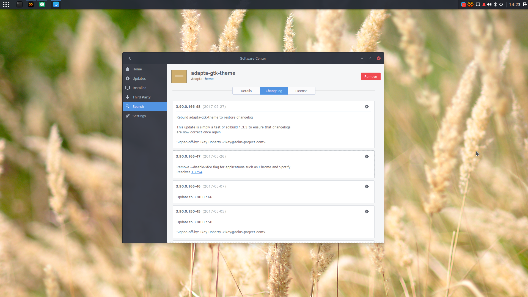Click the Third Party download arrow icon
Screen dimensions: 528x297
128,97
